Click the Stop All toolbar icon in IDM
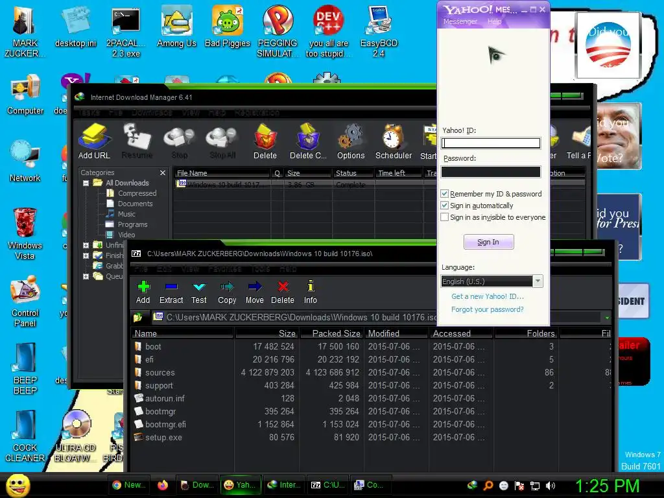664x498 pixels. pyautogui.click(x=222, y=137)
